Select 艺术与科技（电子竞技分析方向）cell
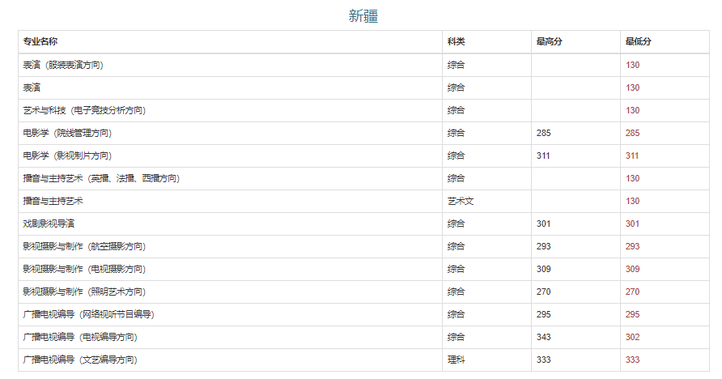The height and width of the screenshot is (379, 722). 84,110
